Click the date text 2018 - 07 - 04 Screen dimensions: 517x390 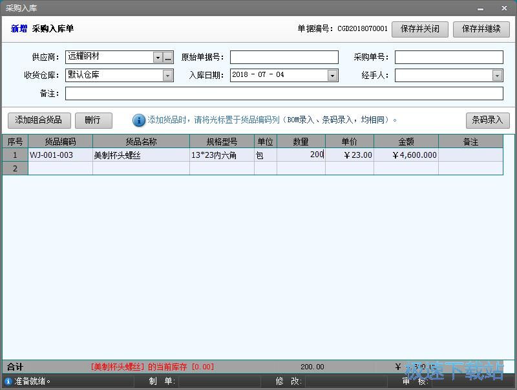[x=258, y=75]
